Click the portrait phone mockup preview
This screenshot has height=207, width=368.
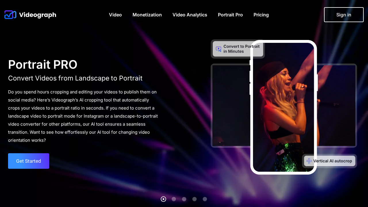click(x=283, y=108)
